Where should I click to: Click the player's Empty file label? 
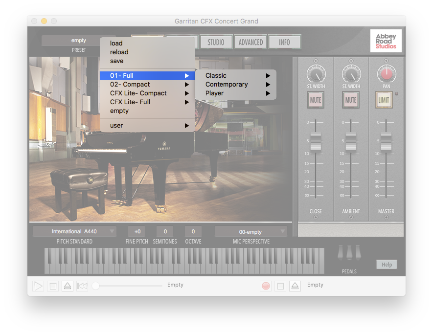tap(175, 285)
